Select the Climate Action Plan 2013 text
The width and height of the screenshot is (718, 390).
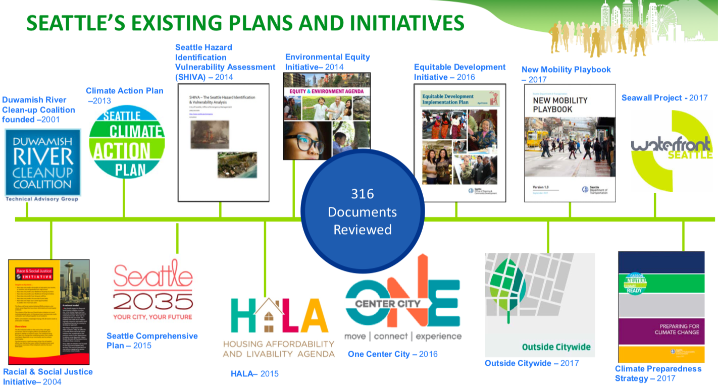click(x=125, y=95)
